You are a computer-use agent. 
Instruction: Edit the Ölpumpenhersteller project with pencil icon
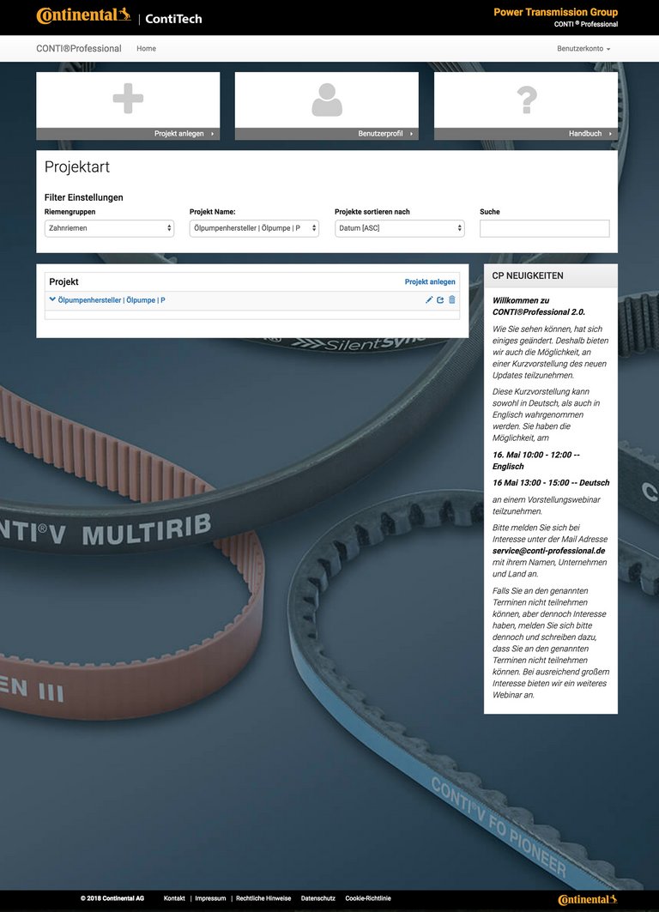[429, 300]
